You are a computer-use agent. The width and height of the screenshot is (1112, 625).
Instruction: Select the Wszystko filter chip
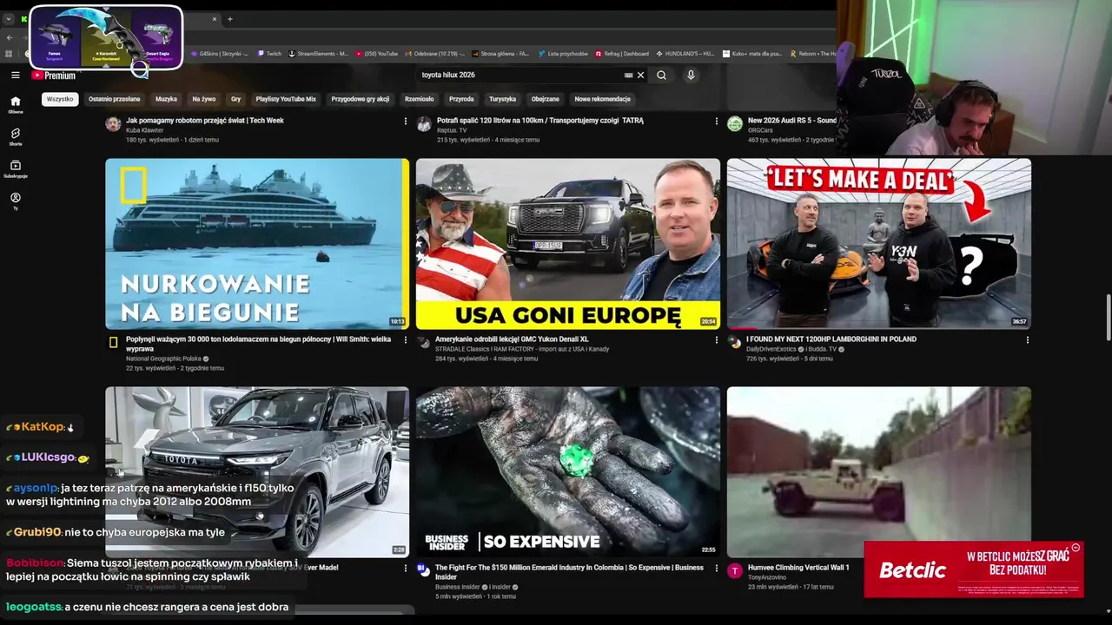60,99
